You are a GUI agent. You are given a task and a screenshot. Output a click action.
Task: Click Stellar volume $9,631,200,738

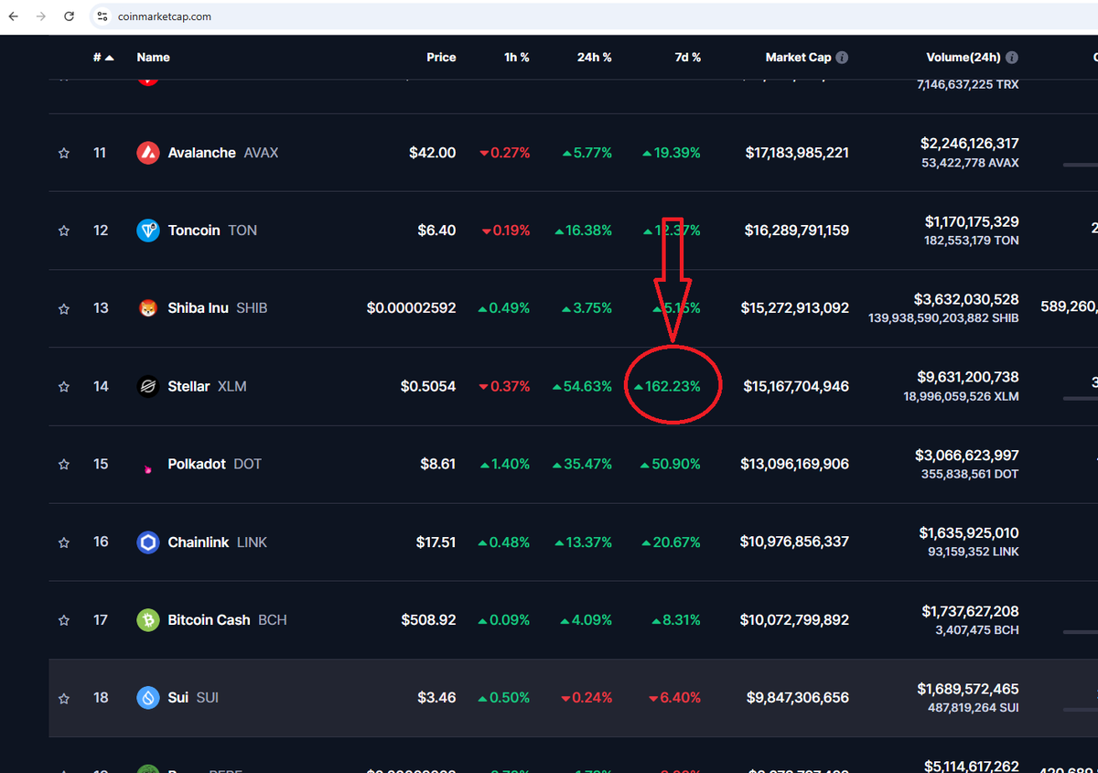(x=968, y=377)
